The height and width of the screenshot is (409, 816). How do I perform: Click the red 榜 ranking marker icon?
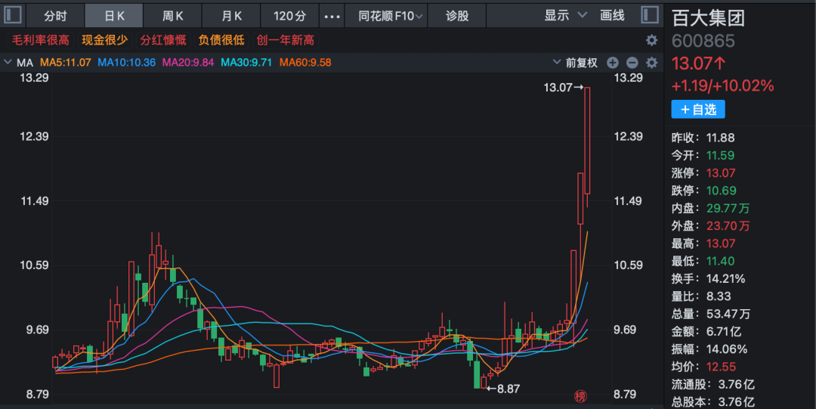tap(580, 395)
